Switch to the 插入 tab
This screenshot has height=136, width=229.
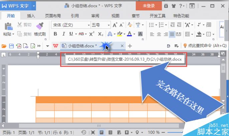pyautogui.click(x=31, y=16)
